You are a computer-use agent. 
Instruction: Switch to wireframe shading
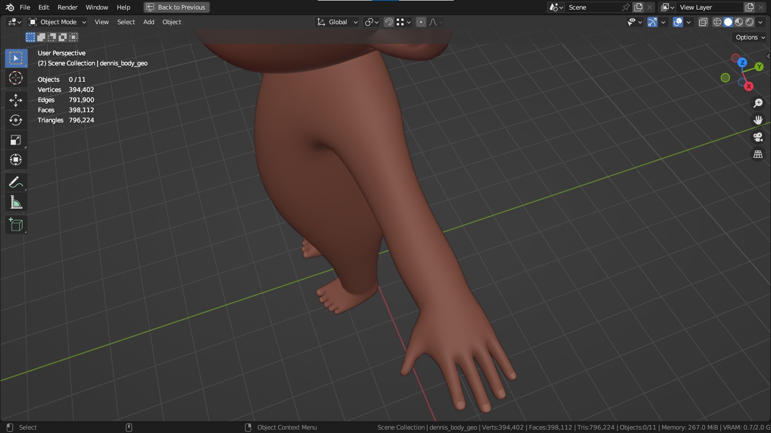point(717,22)
